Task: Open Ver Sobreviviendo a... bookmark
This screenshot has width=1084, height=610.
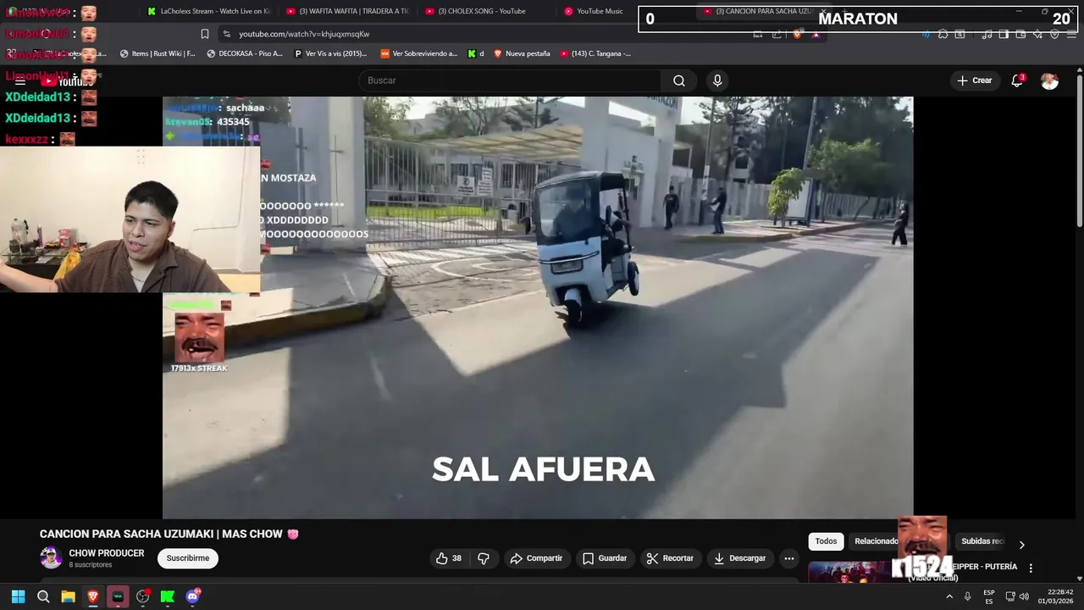Action: point(419,53)
